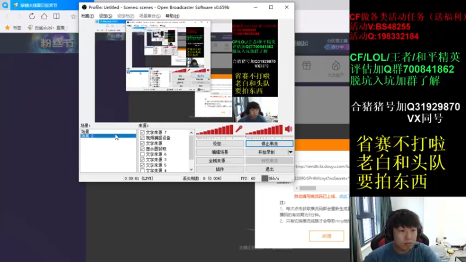Click the webpage horizontal scrollbar thumb
Screen dimensions: 466x262
[308, 188]
